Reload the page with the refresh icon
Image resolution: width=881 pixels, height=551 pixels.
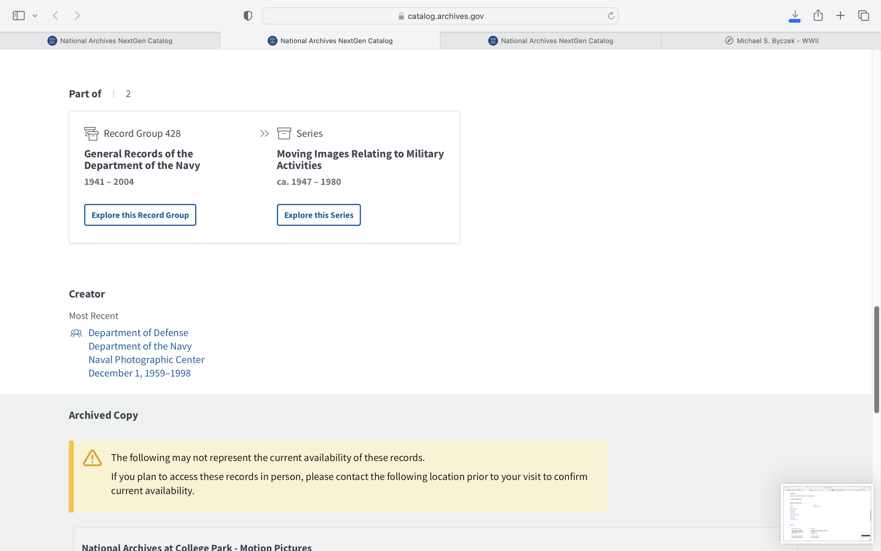coord(611,16)
